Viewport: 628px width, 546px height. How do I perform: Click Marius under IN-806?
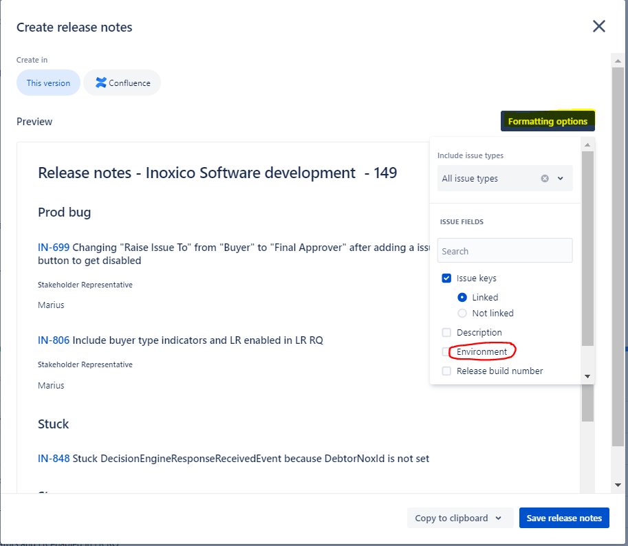tap(51, 386)
